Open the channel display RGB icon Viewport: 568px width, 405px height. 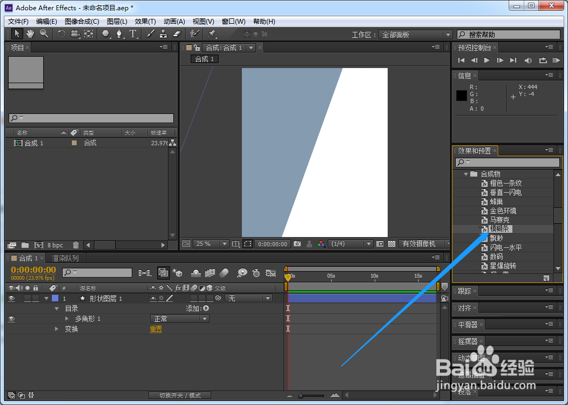[321, 244]
